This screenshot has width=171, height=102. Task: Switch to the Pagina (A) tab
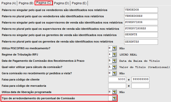tap(9, 3)
